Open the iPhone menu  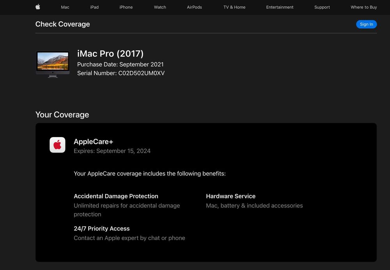tap(126, 7)
